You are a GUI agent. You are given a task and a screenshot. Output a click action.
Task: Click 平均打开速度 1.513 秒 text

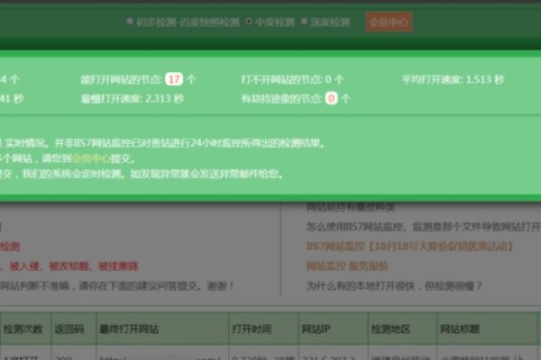coord(453,79)
